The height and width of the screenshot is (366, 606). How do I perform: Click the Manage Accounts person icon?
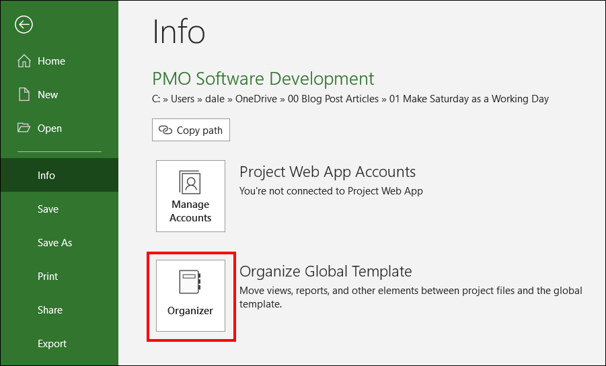click(x=190, y=182)
